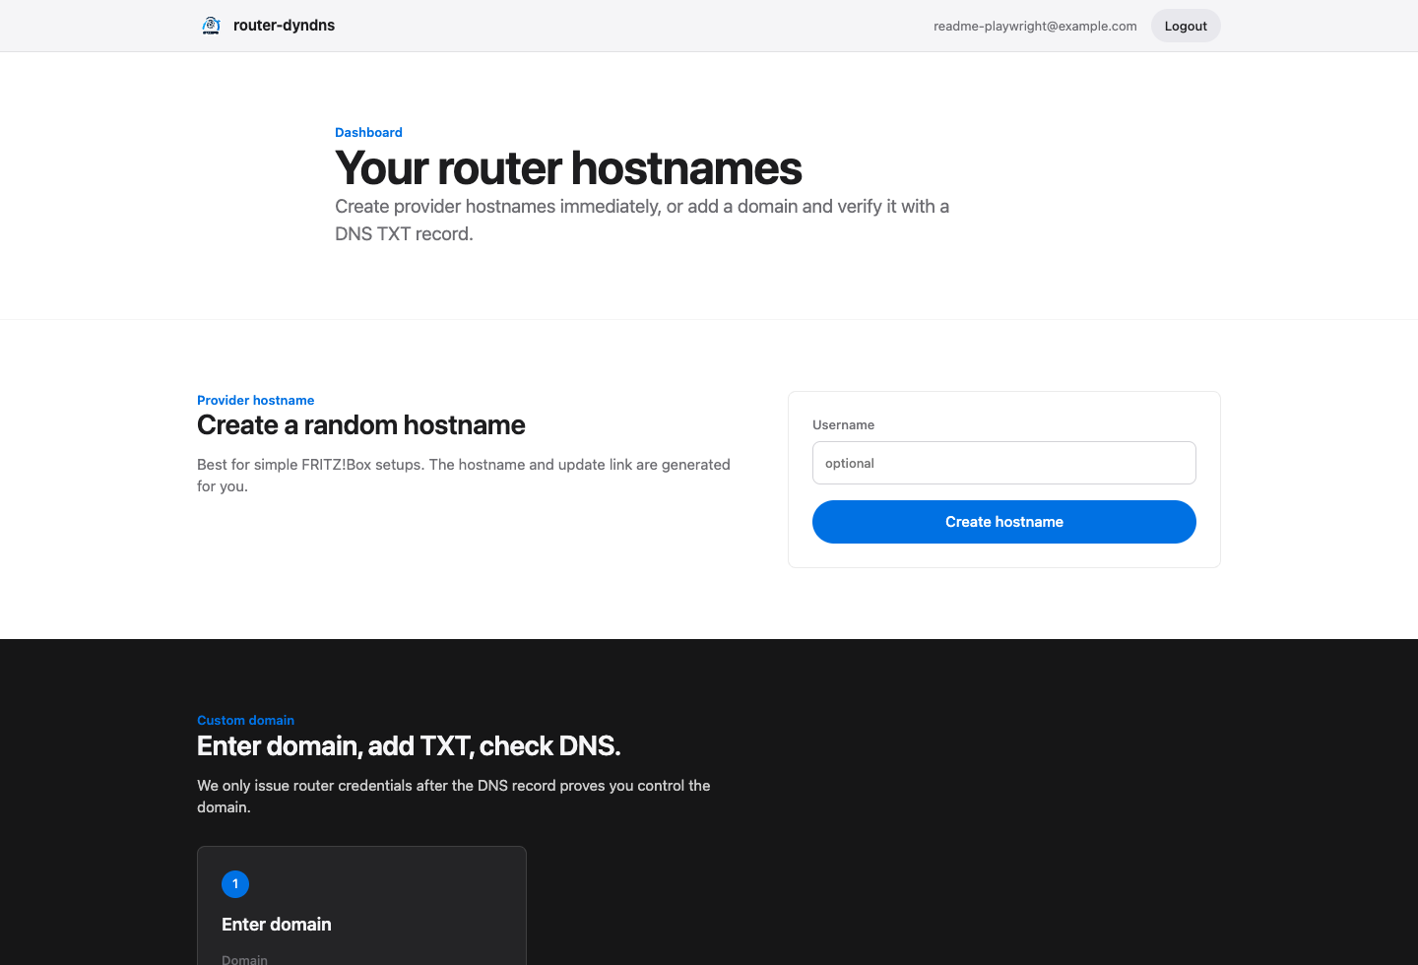Click the Dashboard label above the heading
This screenshot has height=965, width=1418.
click(x=368, y=132)
